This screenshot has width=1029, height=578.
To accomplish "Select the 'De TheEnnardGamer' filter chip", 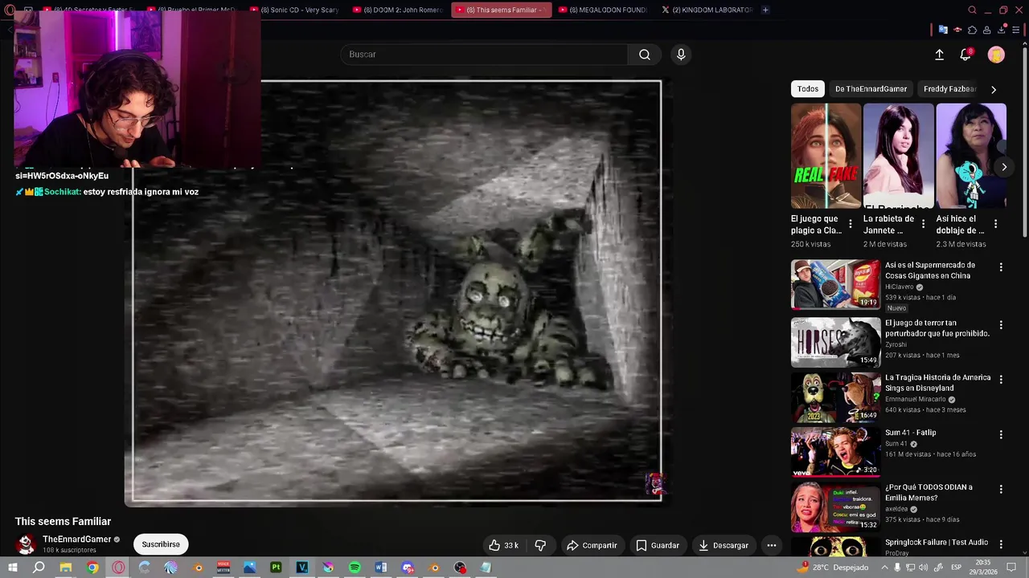I will click(871, 89).
